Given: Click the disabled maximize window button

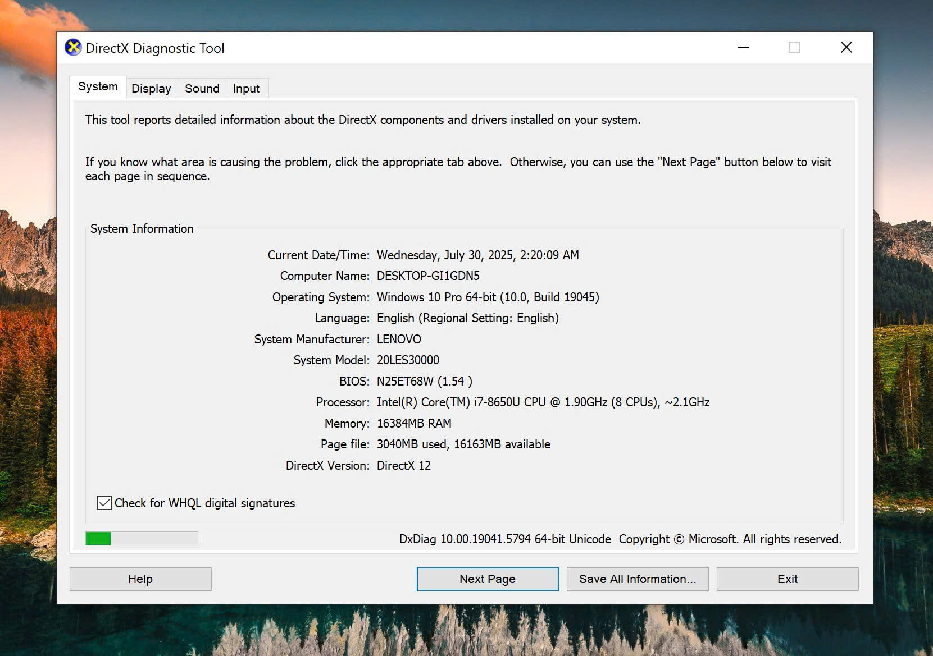Looking at the screenshot, I should click(794, 48).
